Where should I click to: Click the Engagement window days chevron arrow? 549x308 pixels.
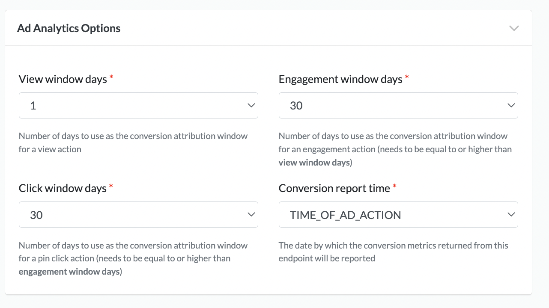(511, 106)
